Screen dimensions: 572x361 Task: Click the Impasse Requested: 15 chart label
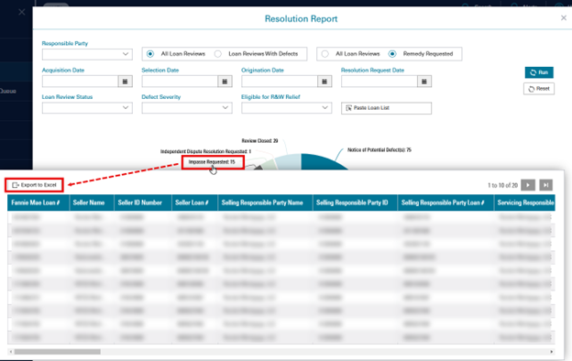coord(212,162)
